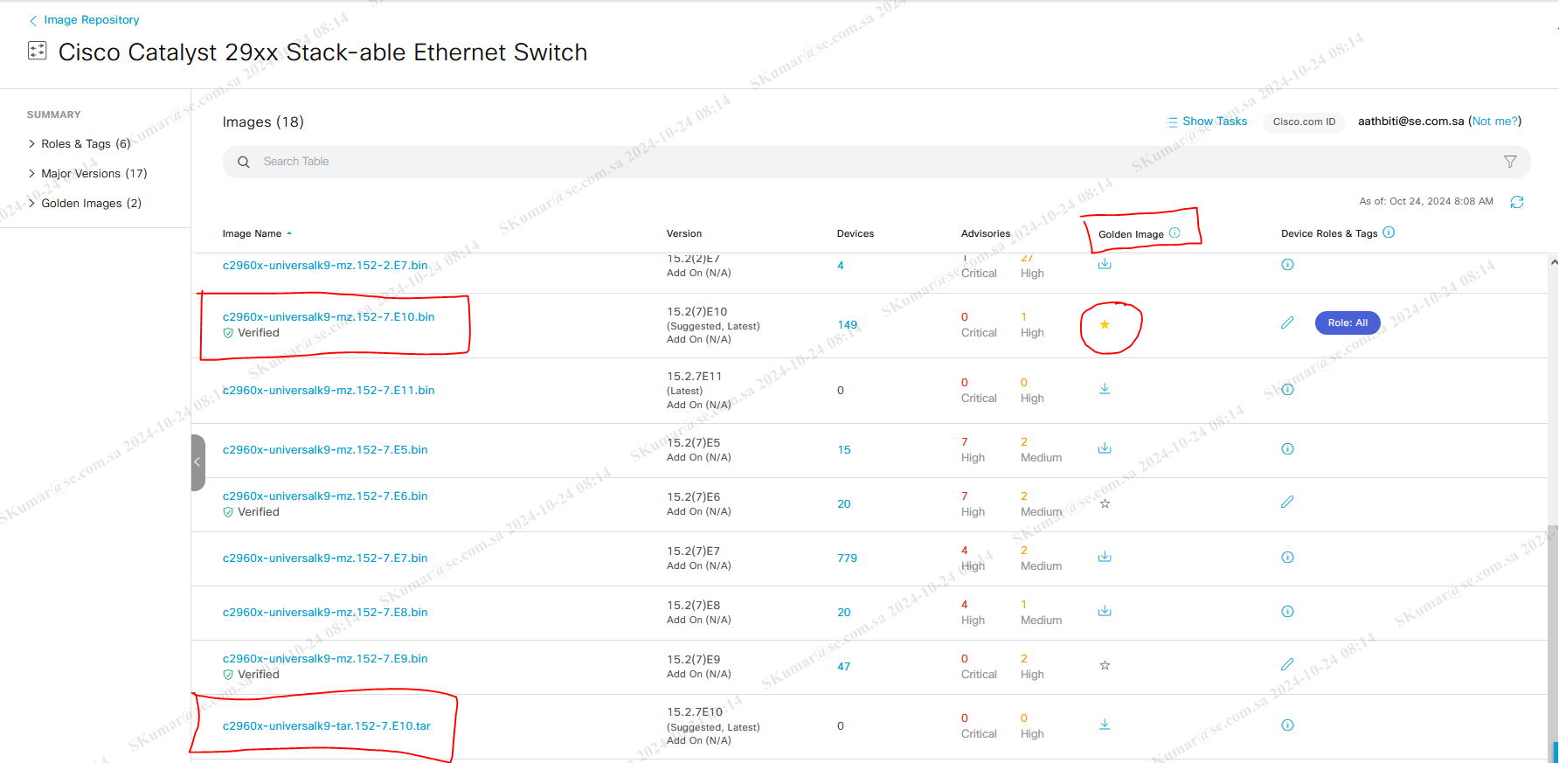Mark 152-7.E9.bin as golden image
The width and height of the screenshot is (1559, 763).
[1105, 665]
